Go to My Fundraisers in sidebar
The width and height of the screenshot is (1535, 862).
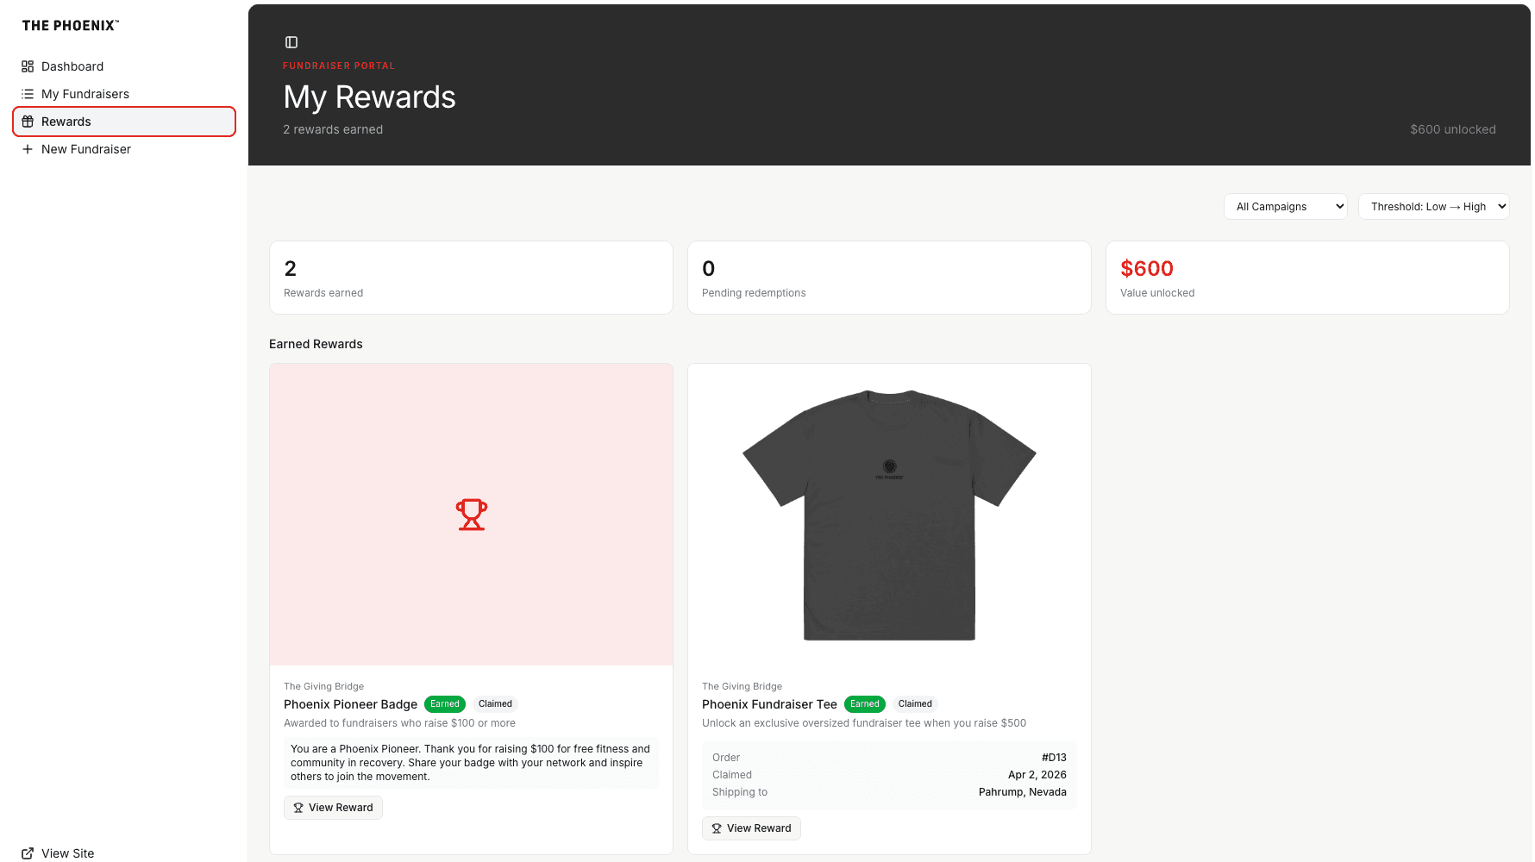pyautogui.click(x=85, y=94)
